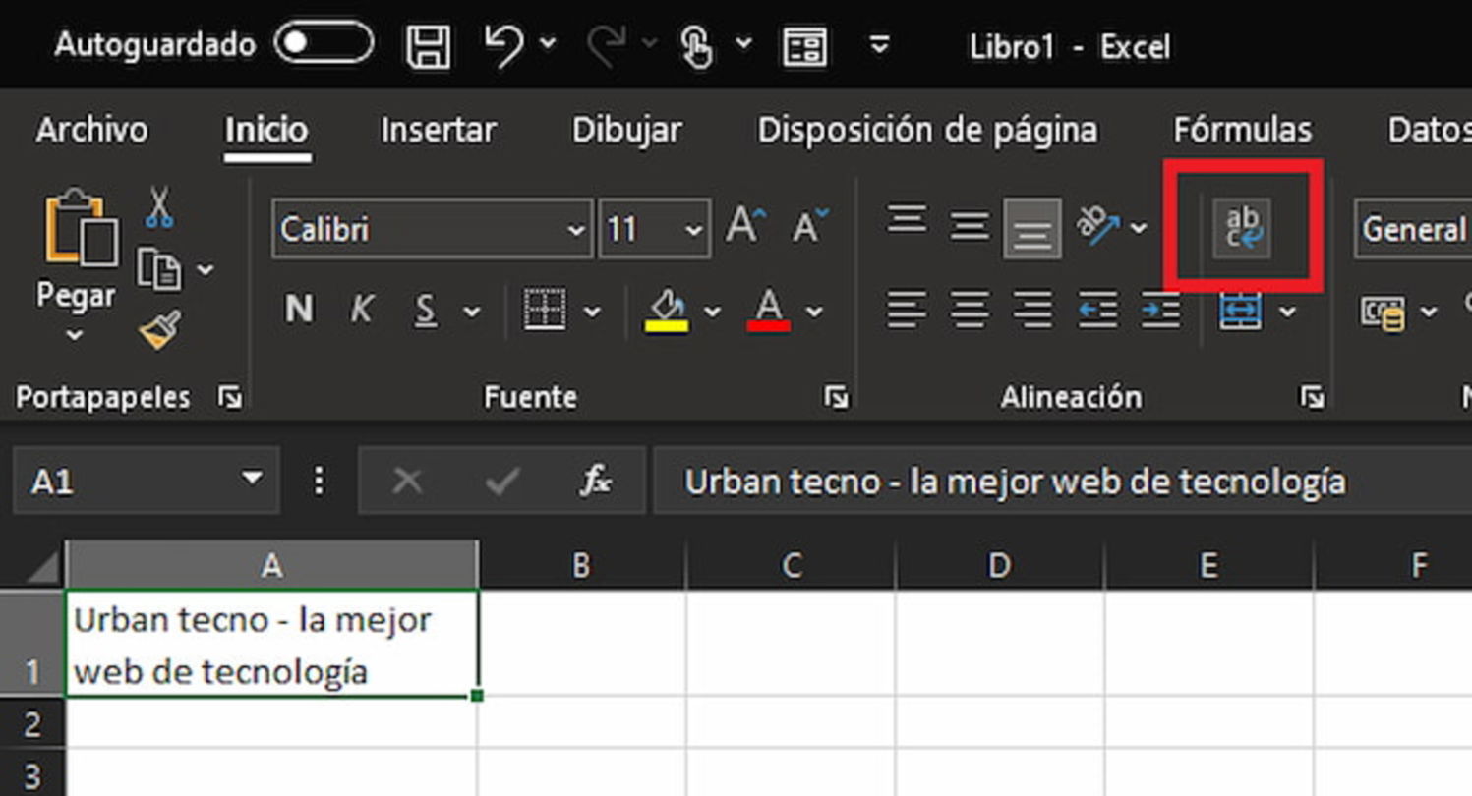1472x796 pixels.
Task: Click the Touch/Mouse mode hand icon
Action: pyautogui.click(x=697, y=46)
